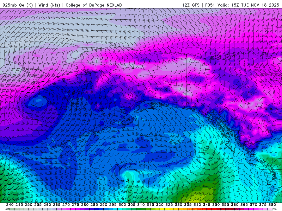
Task: Pick the 285 label on the legend
Action: [x=94, y=205]
